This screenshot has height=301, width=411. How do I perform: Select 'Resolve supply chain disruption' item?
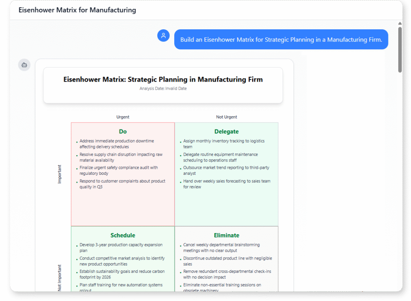point(120,157)
